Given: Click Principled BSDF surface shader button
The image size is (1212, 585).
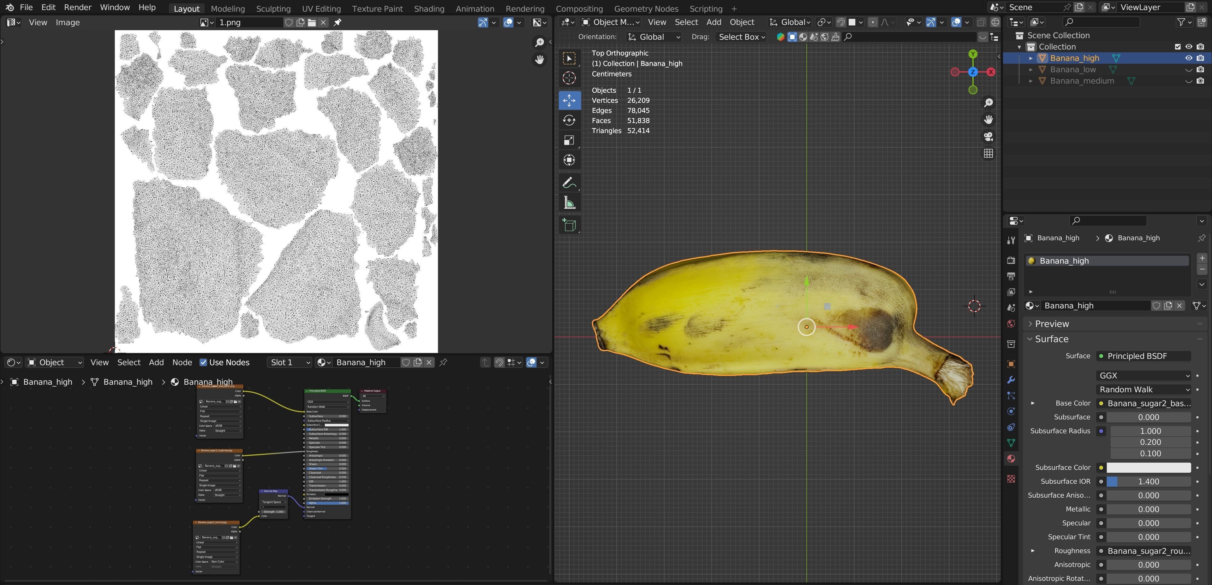Looking at the screenshot, I should 1143,356.
